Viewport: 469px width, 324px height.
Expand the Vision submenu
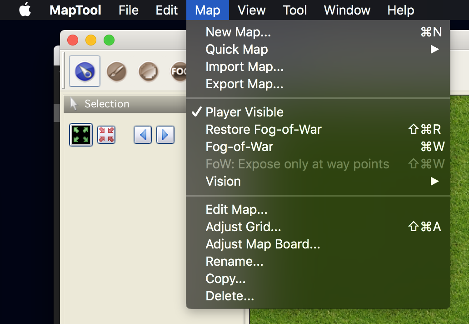(223, 181)
